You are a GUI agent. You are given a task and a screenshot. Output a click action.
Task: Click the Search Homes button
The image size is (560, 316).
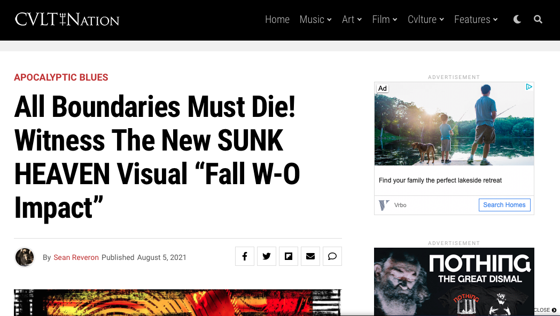(x=504, y=205)
